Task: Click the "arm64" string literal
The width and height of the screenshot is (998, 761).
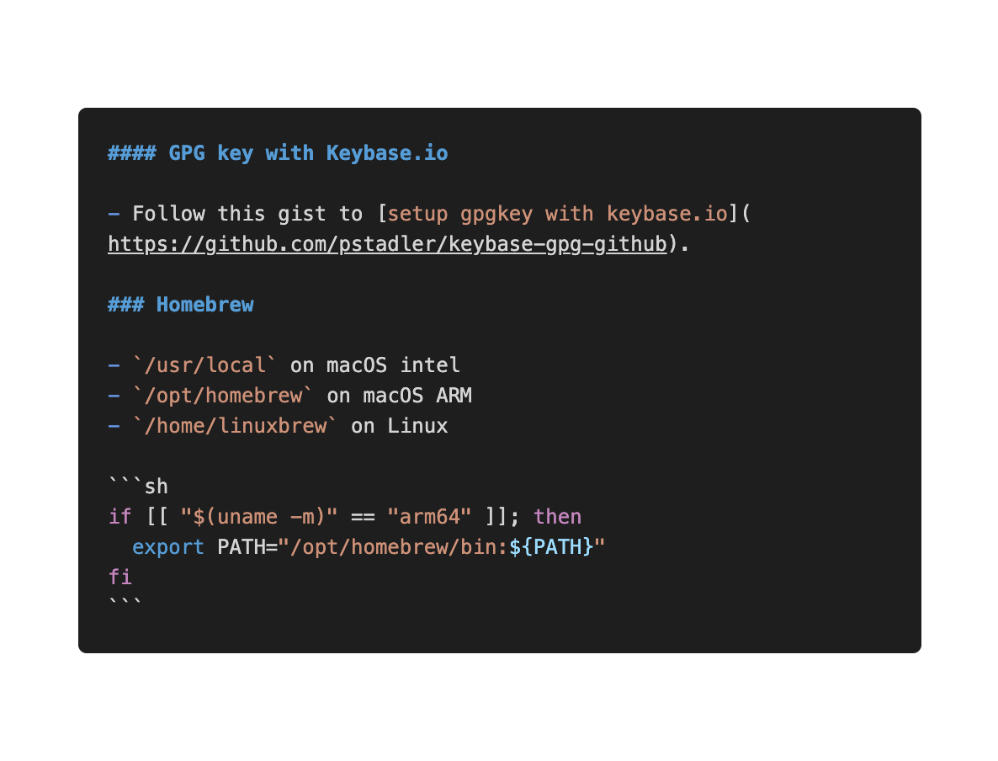Action: (x=430, y=517)
